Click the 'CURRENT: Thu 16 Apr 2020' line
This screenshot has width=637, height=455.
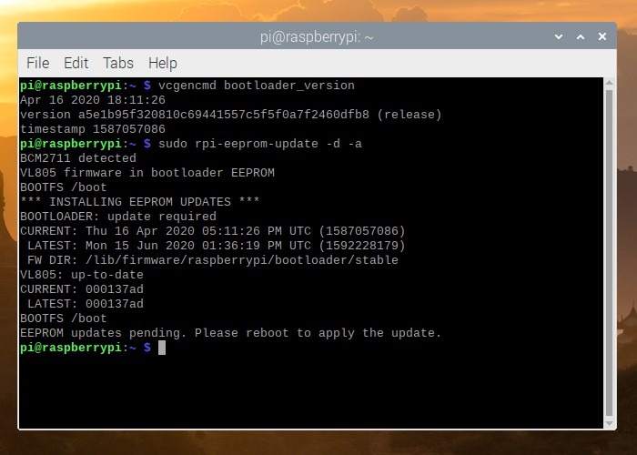pos(212,231)
